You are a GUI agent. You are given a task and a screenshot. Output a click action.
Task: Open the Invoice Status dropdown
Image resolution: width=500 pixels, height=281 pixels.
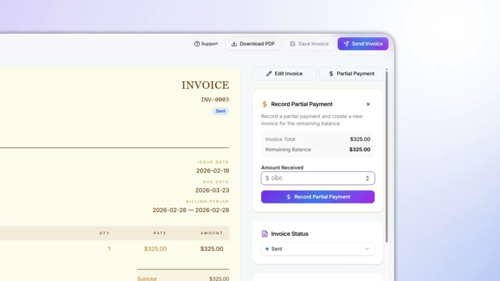click(318, 249)
